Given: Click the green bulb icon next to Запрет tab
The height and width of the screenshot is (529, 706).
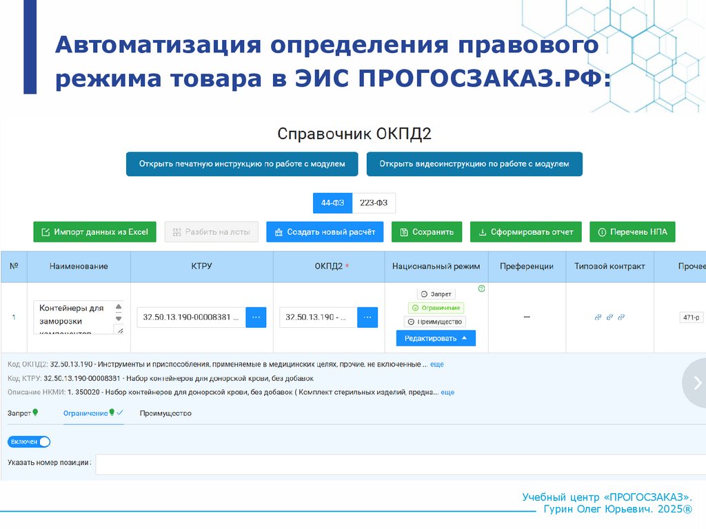Looking at the screenshot, I should coord(35,412).
